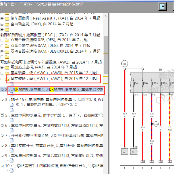The image size is (174, 174).
Task: Click document icon above 页 6 entry
Action: (x=12, y=120)
